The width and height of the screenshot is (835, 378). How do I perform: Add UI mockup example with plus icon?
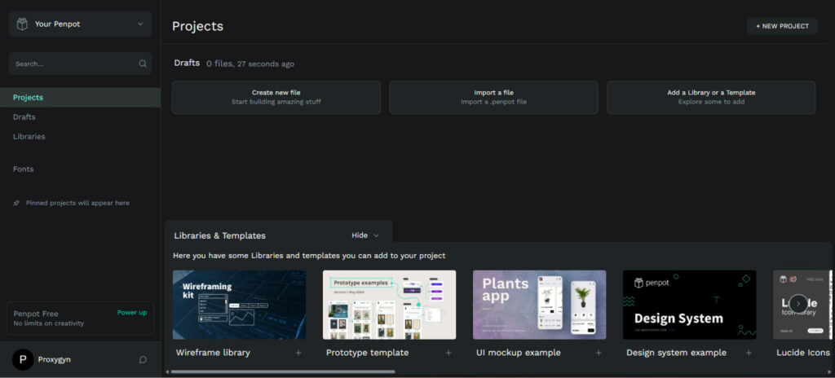coord(599,353)
